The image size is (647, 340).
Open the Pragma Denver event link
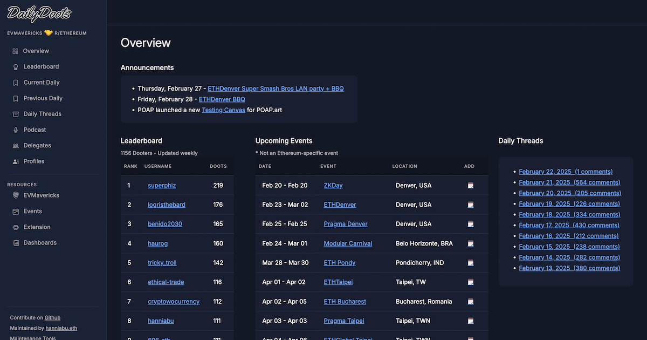point(346,224)
